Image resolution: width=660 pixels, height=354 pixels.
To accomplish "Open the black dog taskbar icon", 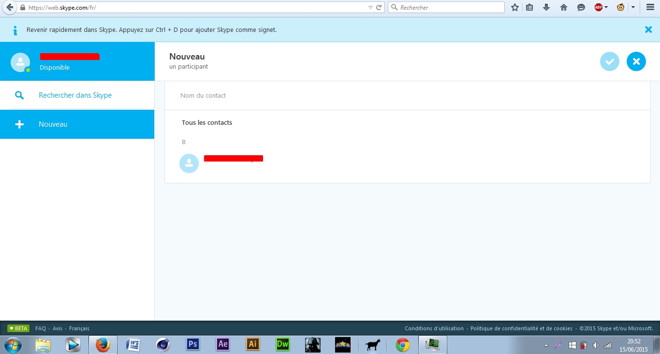I will coord(373,345).
